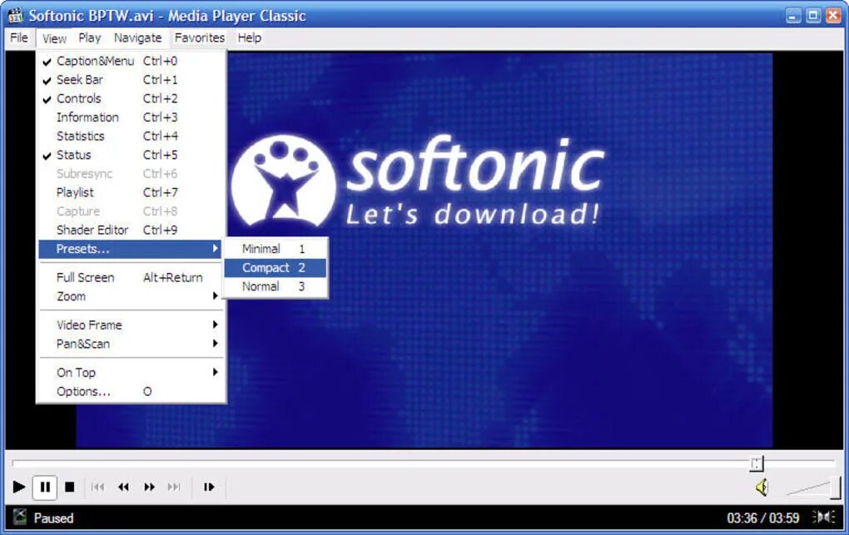Choose Full Screen mode
Screen dimensions: 849x535
(x=132, y=278)
